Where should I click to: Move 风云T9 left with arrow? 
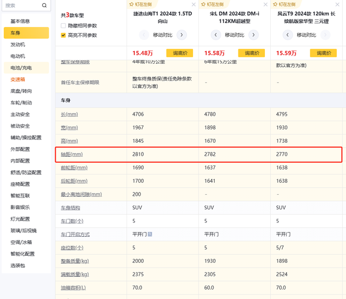pos(288,35)
